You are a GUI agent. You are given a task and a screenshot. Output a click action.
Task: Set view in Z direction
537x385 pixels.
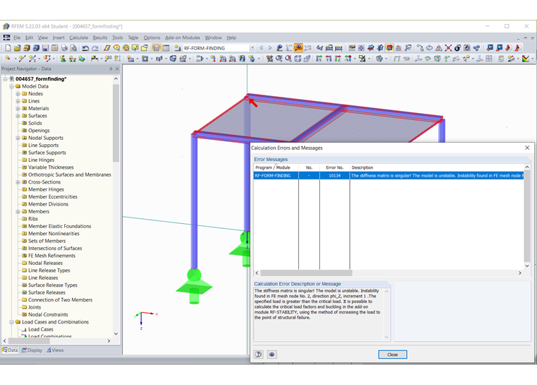point(338,59)
